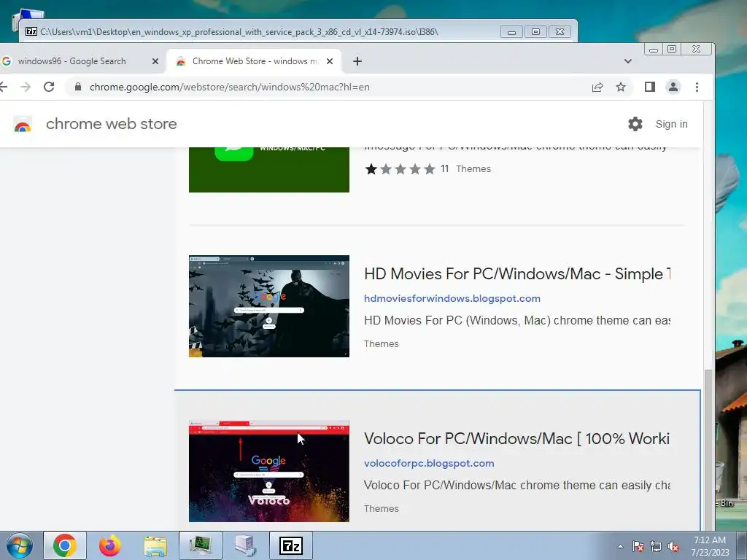Go forward in Chrome history
Viewport: 747px width, 560px height.
[26, 87]
